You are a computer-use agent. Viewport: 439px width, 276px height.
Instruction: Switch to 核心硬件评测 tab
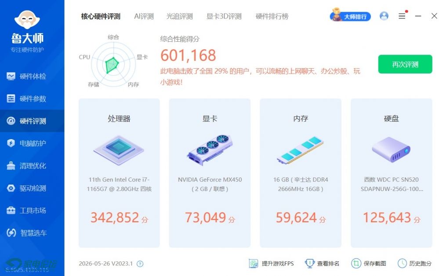101,17
